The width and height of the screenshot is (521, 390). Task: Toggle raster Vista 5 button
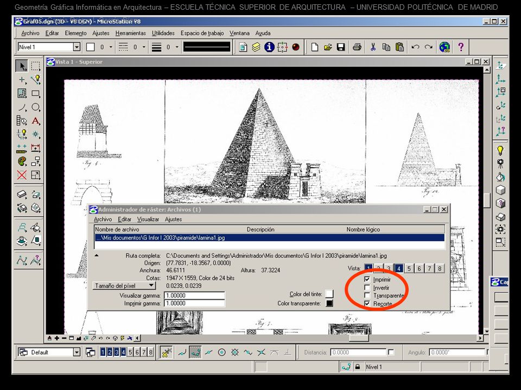[x=409, y=268]
